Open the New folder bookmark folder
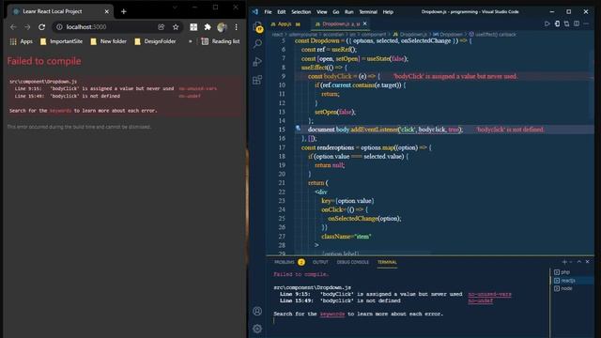The width and height of the screenshot is (601, 338). (x=109, y=41)
